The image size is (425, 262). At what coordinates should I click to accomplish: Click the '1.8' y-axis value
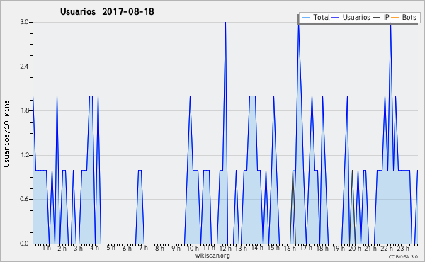(24, 110)
